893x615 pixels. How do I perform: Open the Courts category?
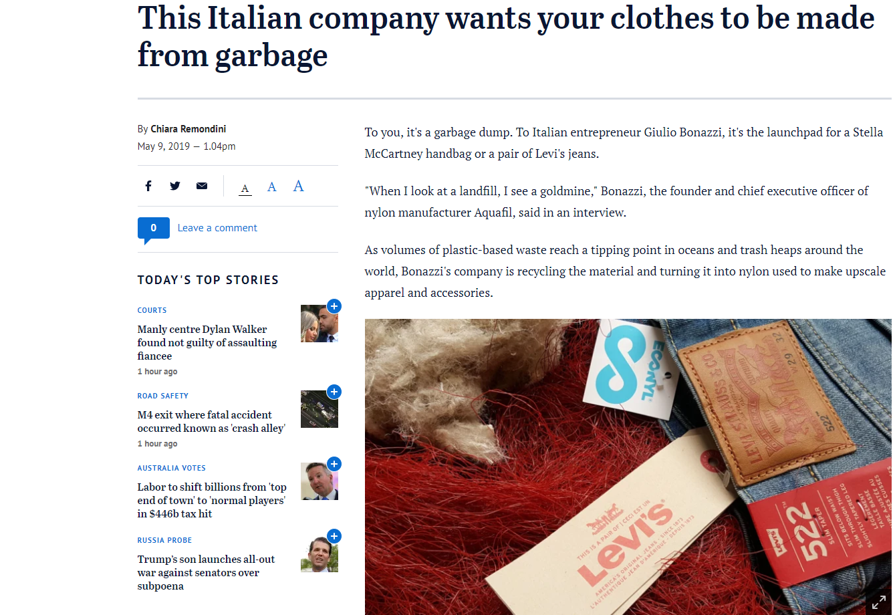coord(152,310)
